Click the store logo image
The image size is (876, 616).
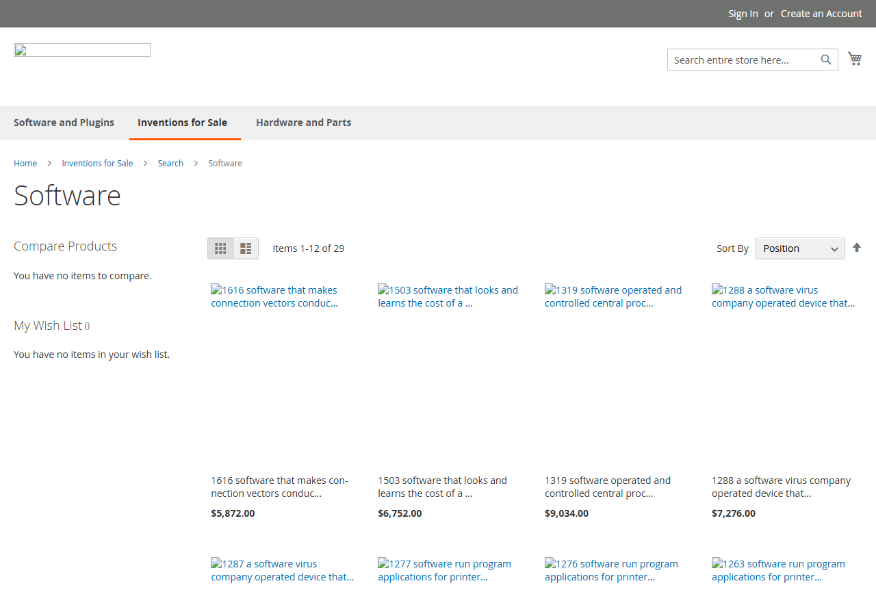click(82, 50)
